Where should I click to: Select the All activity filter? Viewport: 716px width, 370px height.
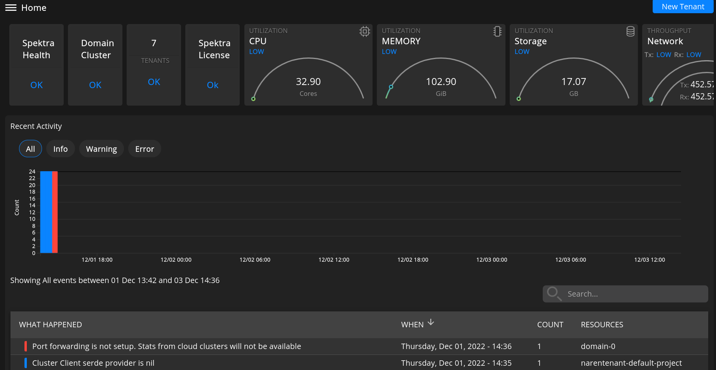tap(30, 149)
